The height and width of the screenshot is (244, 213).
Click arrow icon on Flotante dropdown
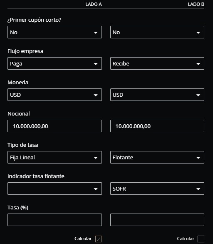point(198,158)
